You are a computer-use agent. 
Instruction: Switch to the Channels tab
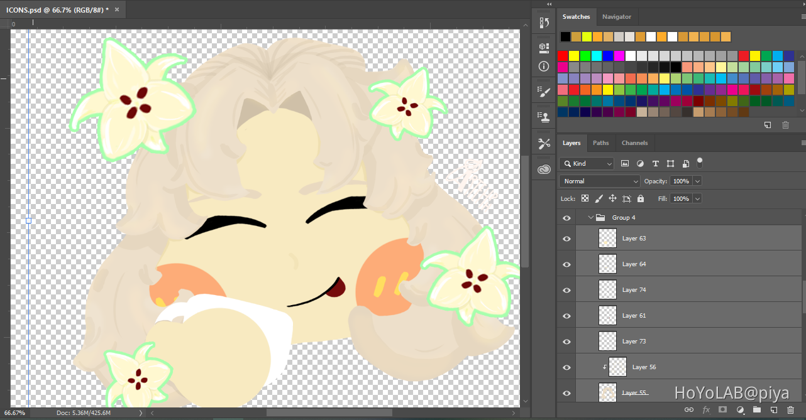pos(634,143)
